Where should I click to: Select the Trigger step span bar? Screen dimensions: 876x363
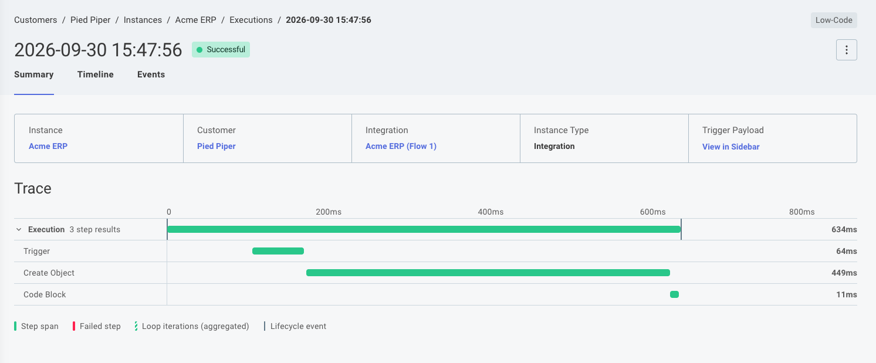coord(278,251)
